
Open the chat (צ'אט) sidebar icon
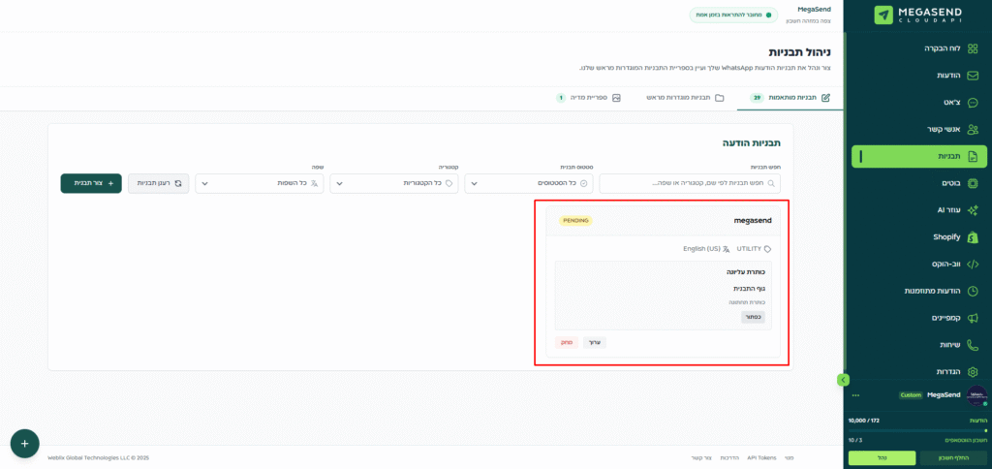973,103
